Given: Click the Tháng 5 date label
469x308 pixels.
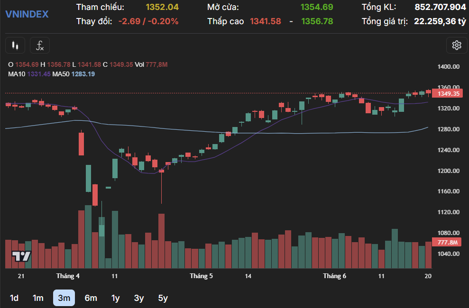Looking at the screenshot, I should tap(201, 276).
